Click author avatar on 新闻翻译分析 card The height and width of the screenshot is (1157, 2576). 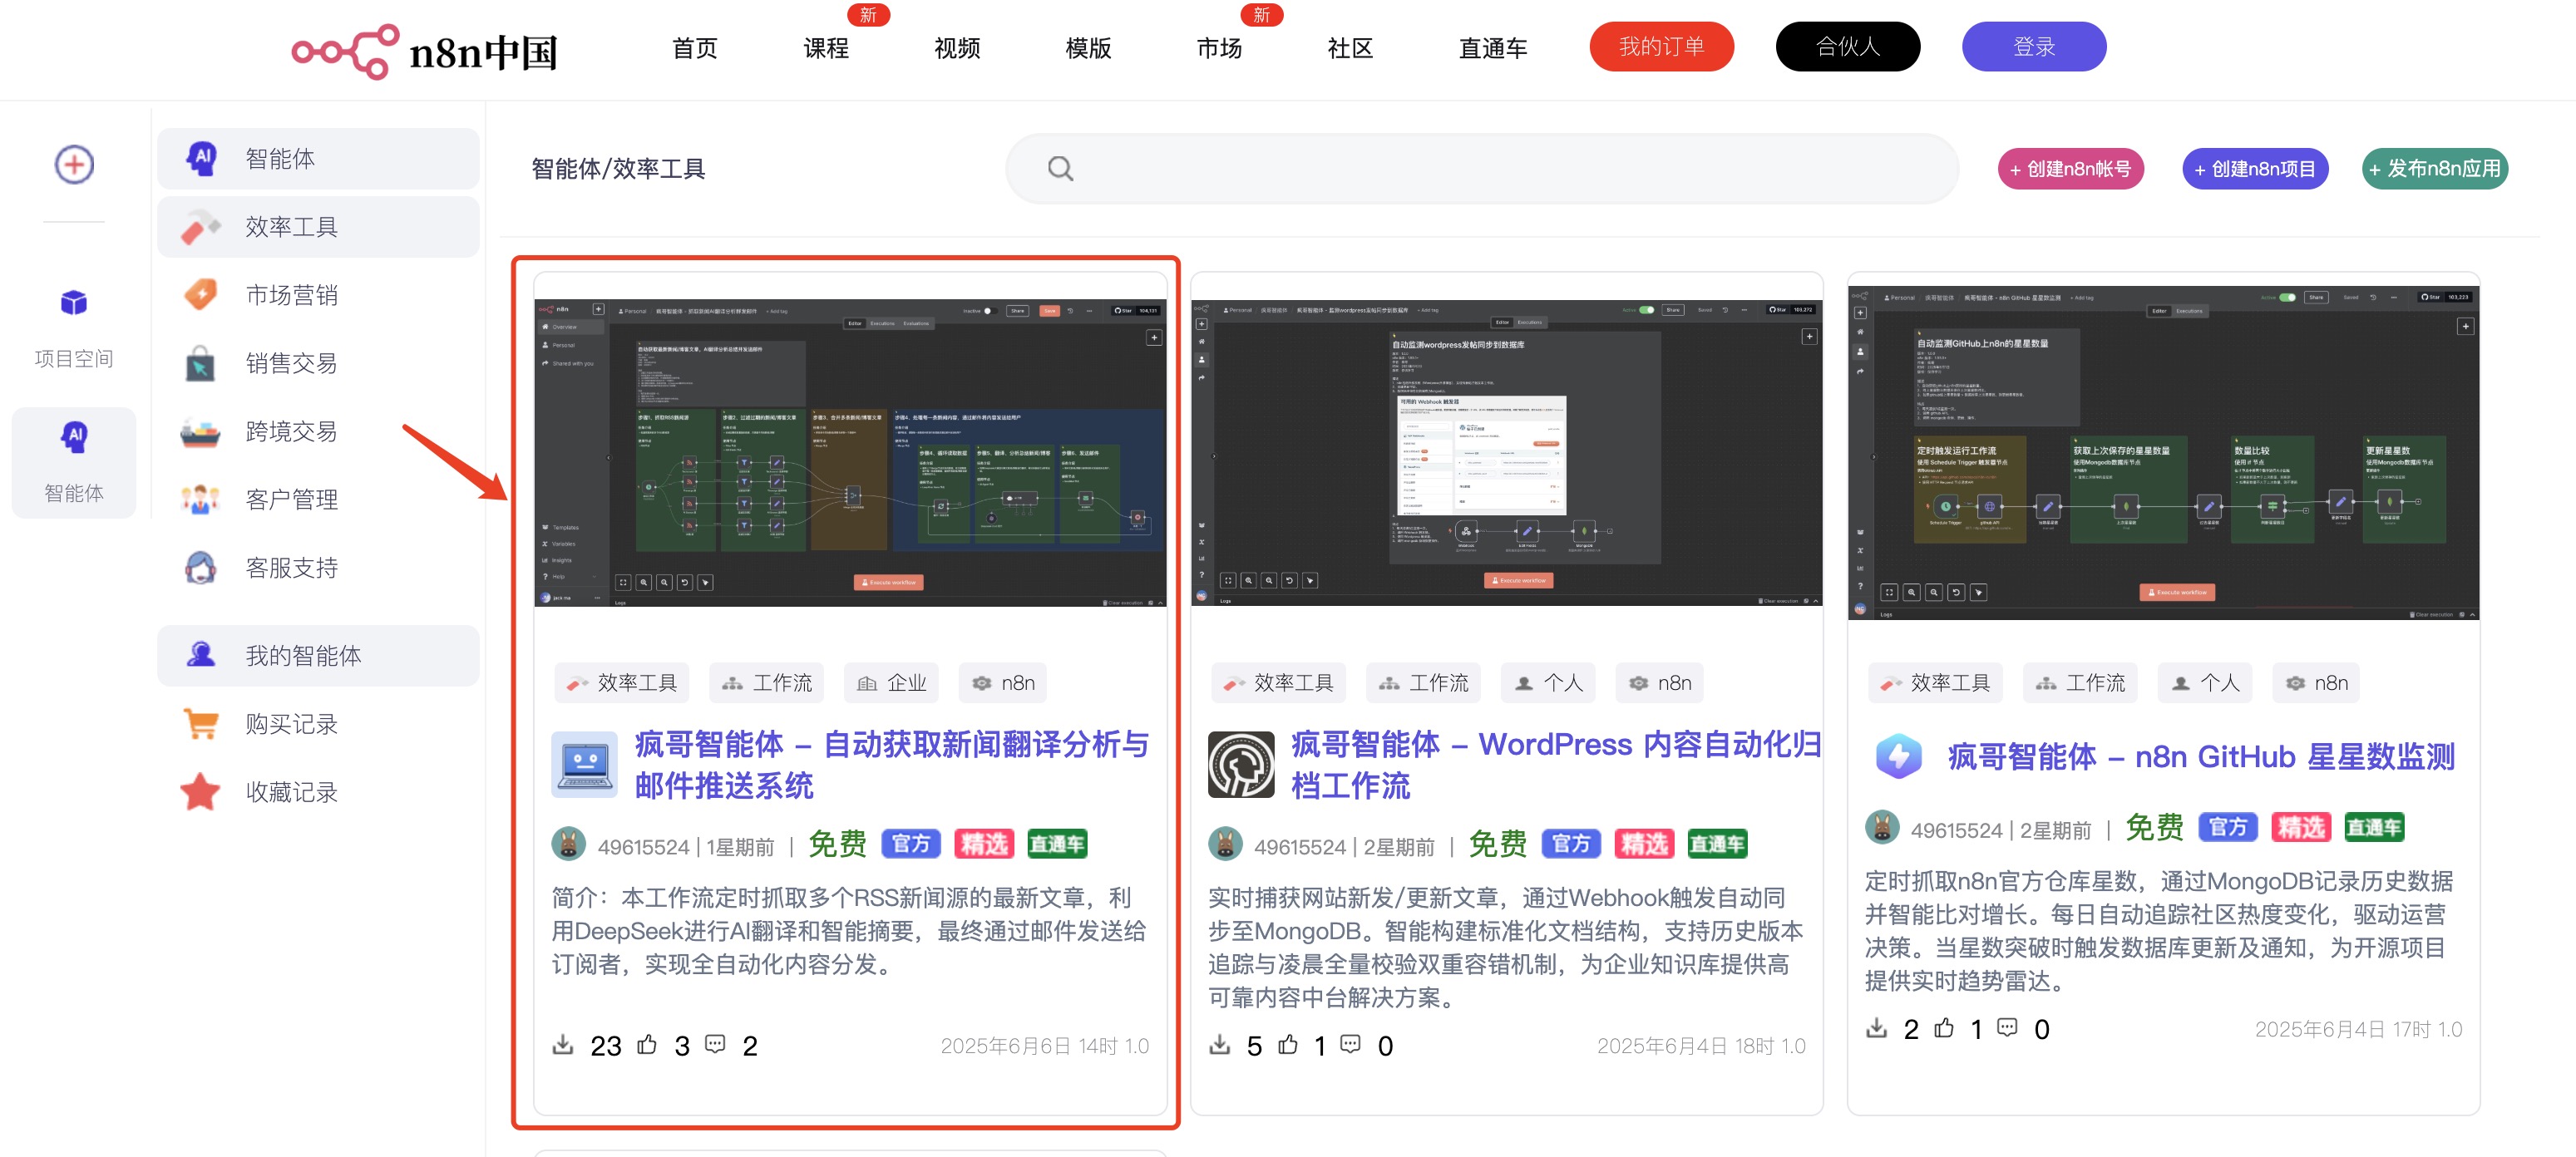569,845
